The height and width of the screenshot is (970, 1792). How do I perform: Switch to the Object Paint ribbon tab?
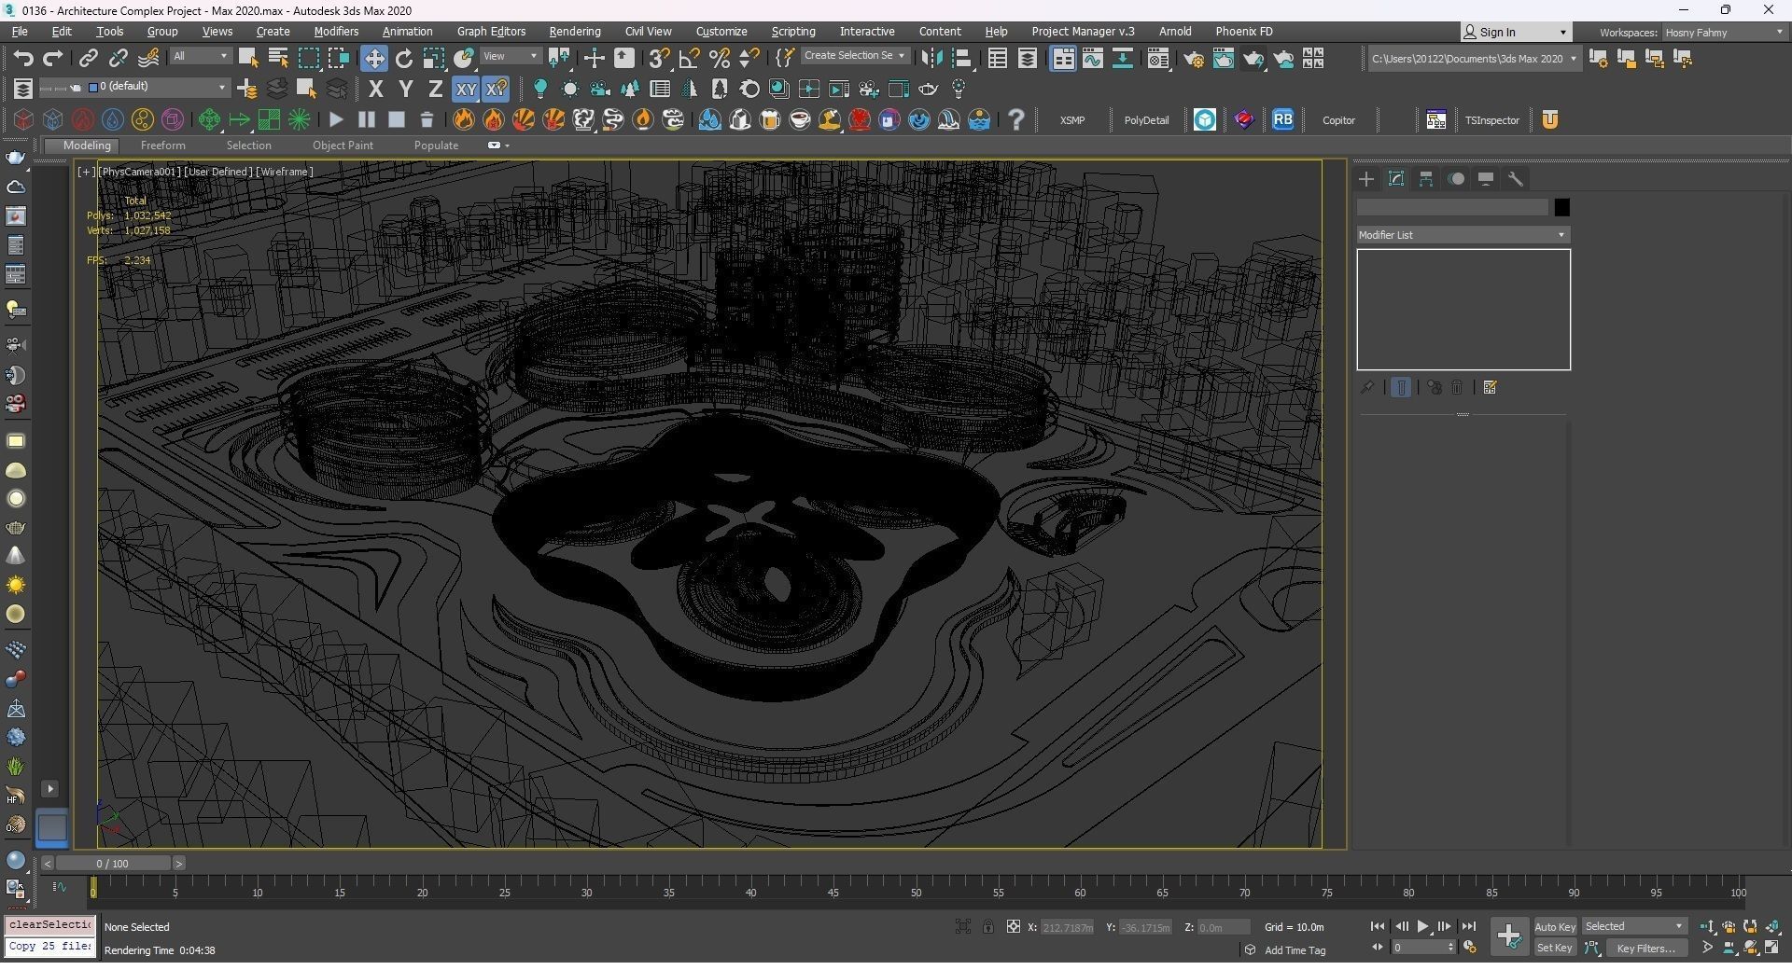tap(343, 145)
